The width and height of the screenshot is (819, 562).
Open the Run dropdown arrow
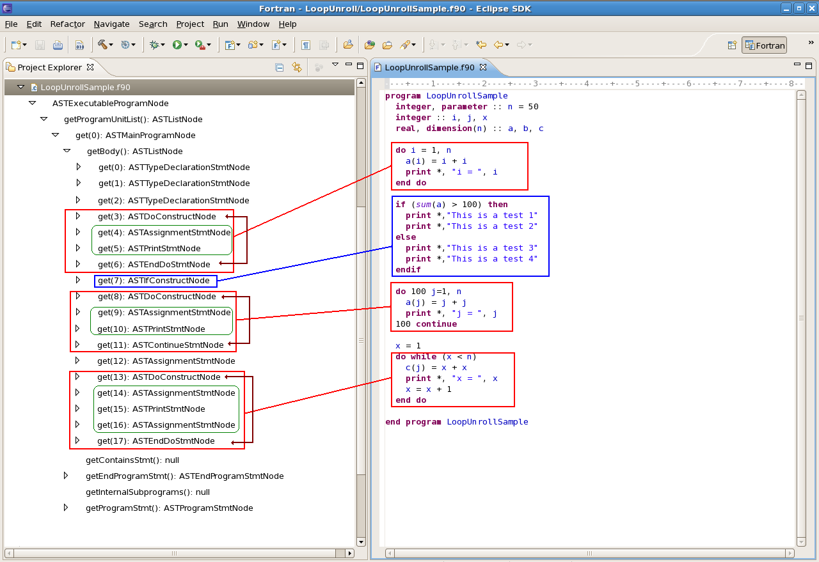186,45
